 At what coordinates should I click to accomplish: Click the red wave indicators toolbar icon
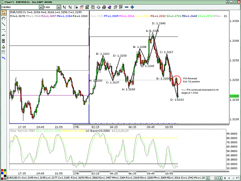81,7
